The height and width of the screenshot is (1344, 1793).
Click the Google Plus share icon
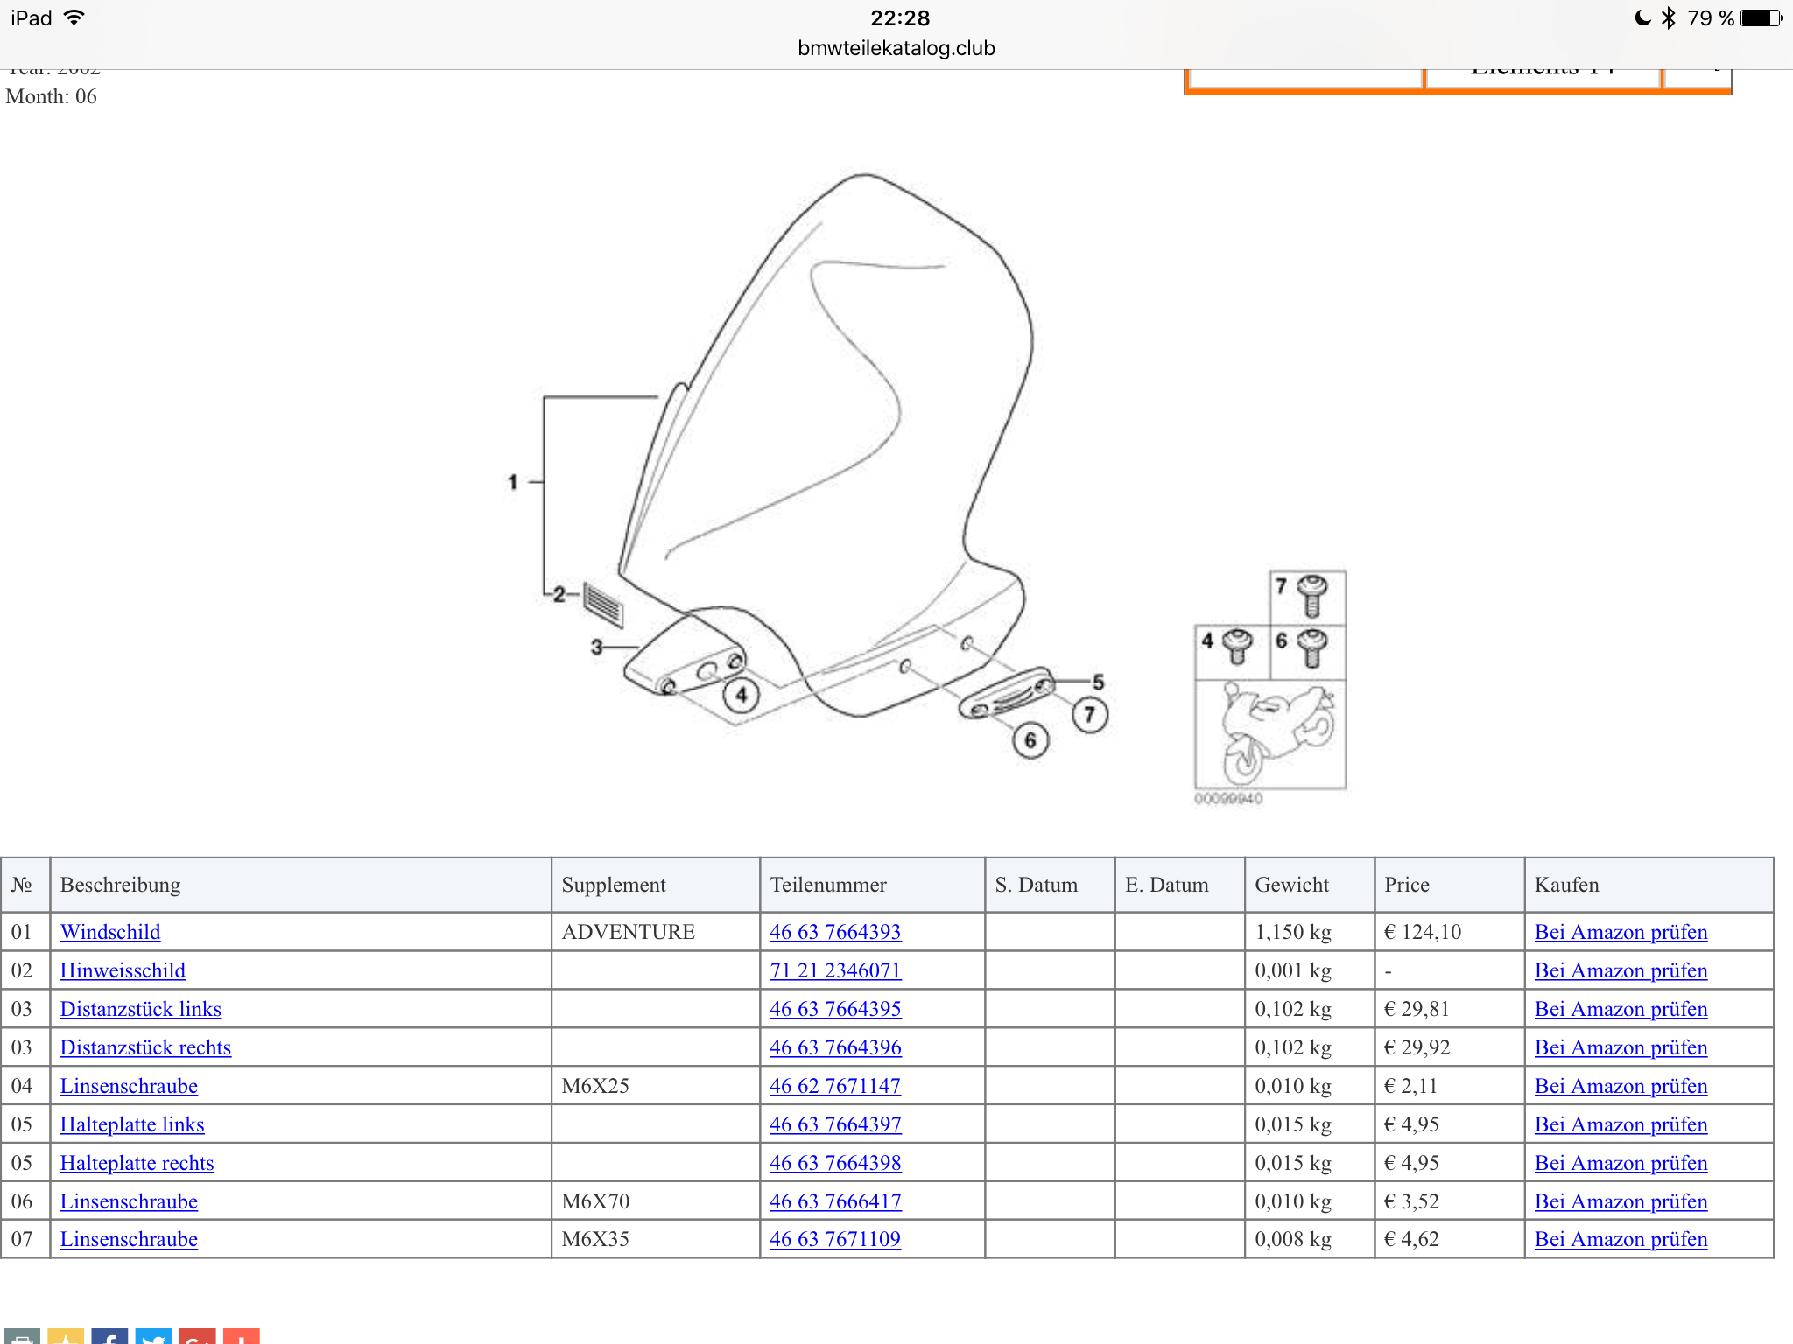pos(197,1337)
